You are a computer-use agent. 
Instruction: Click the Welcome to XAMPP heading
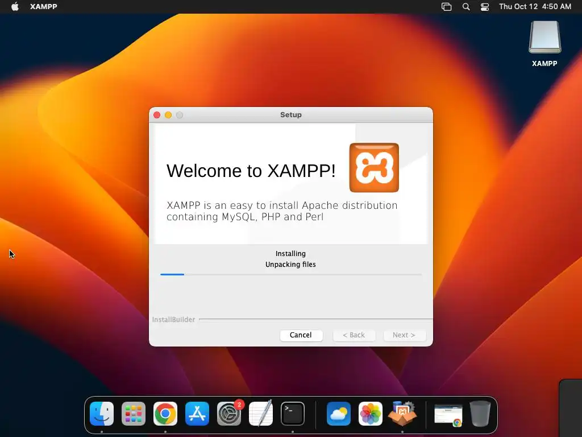(x=251, y=171)
